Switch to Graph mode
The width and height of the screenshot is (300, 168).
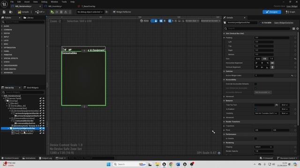click(291, 12)
